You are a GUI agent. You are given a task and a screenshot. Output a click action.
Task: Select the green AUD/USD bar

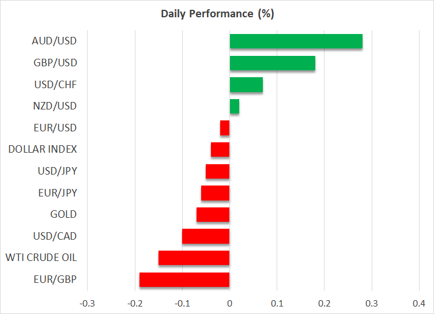coord(296,41)
